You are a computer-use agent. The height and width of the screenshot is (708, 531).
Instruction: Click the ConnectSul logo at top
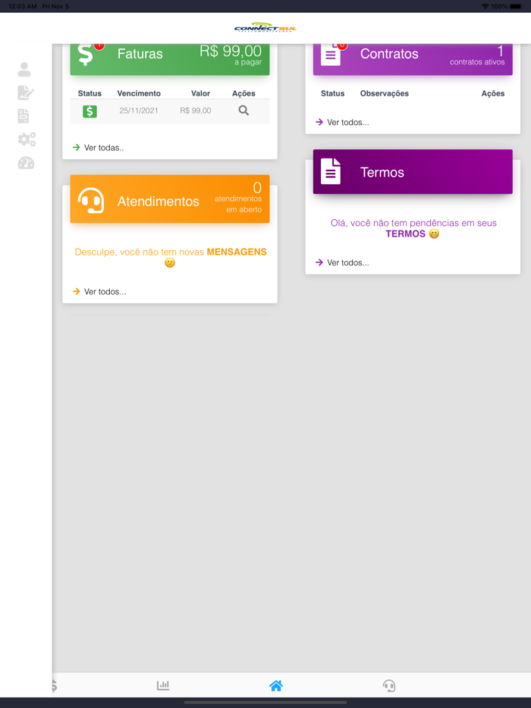coord(265,28)
